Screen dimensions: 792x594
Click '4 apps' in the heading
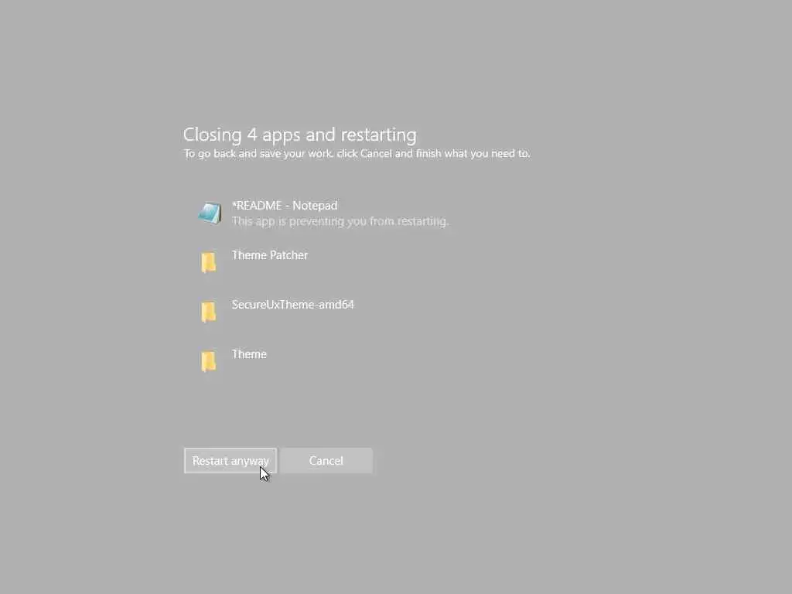[x=273, y=135]
